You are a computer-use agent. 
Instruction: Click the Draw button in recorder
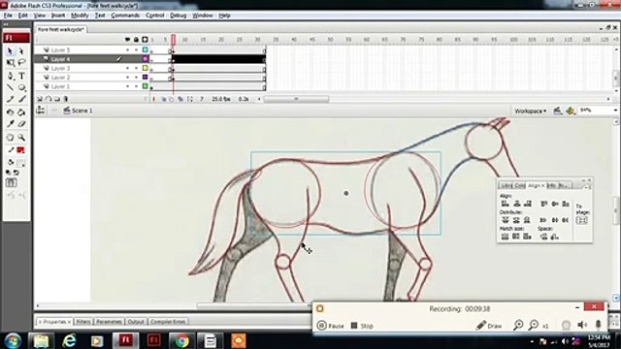pyautogui.click(x=489, y=326)
